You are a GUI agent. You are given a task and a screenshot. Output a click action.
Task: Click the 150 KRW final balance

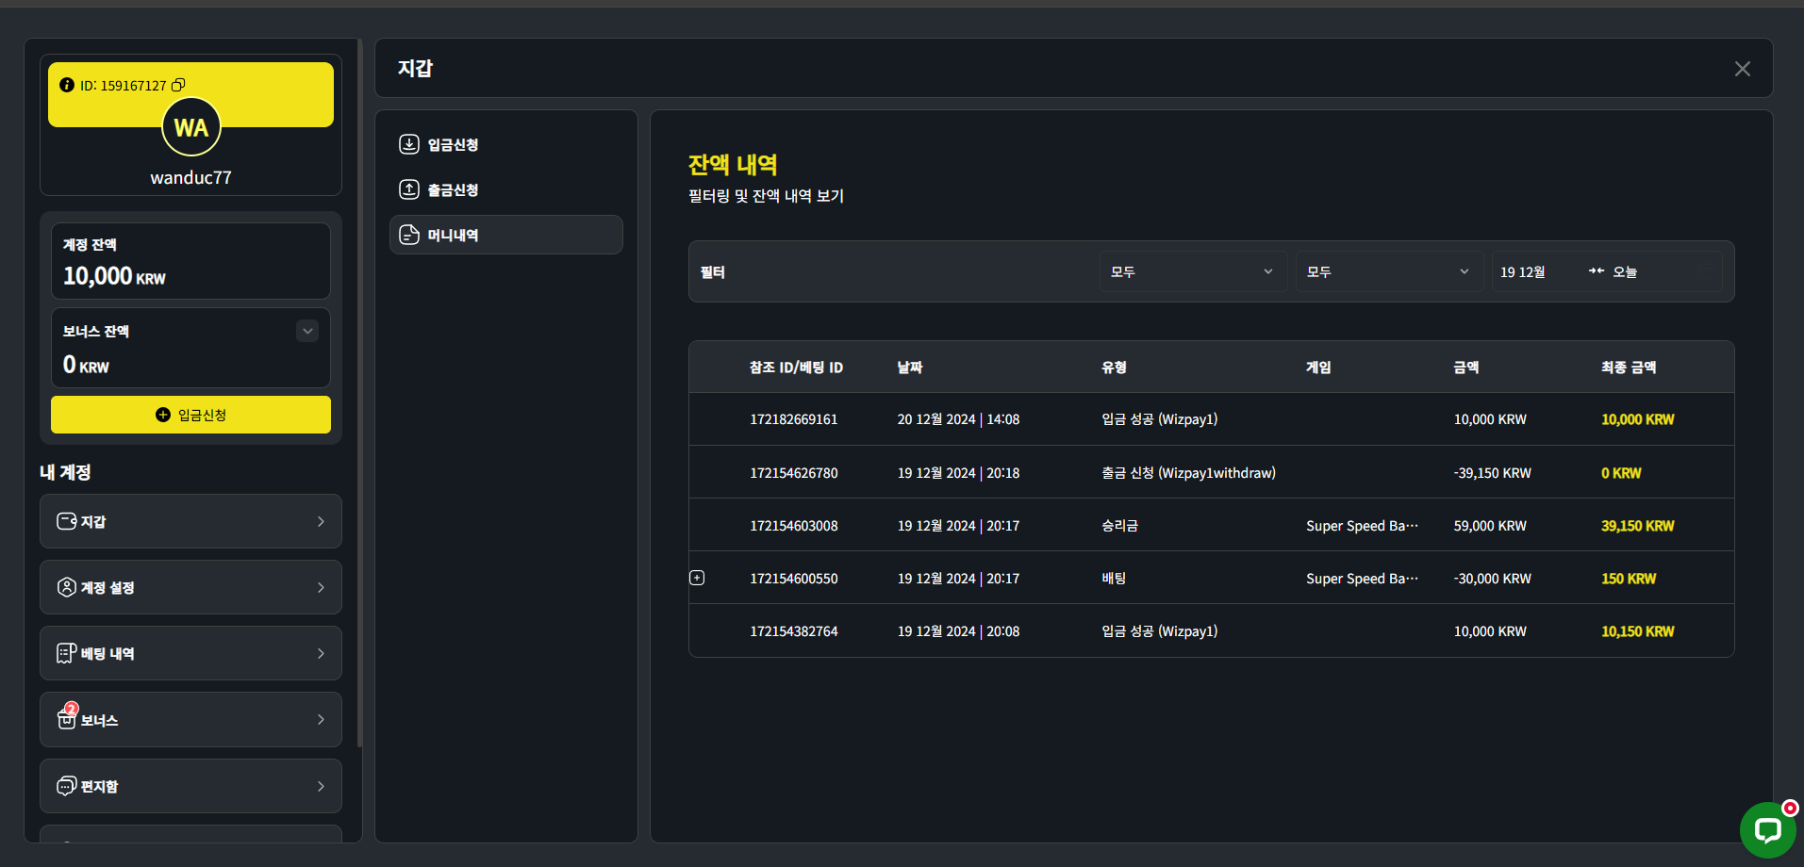1629,579
